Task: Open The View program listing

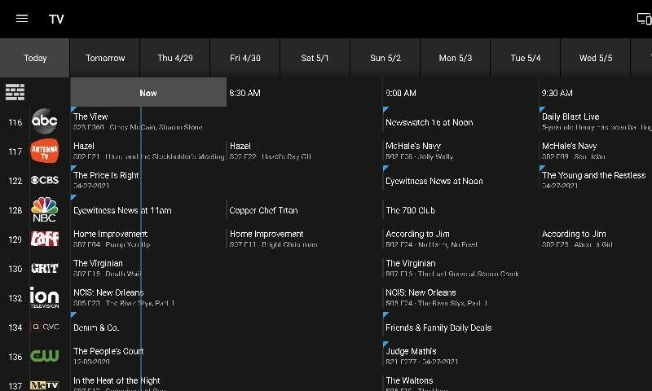Action: click(x=147, y=121)
